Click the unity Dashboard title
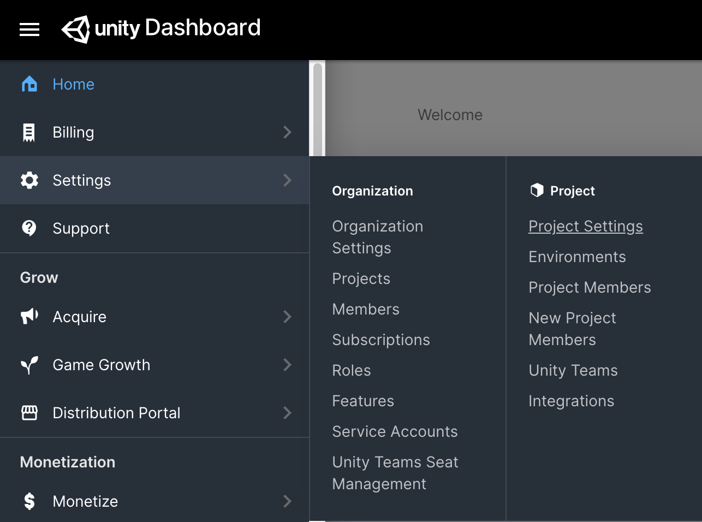Screen dimensions: 702x522 point(177,28)
